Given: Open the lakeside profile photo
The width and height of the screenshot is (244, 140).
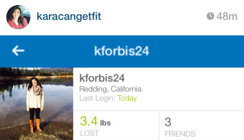Looking at the screenshot, I should [37, 104].
